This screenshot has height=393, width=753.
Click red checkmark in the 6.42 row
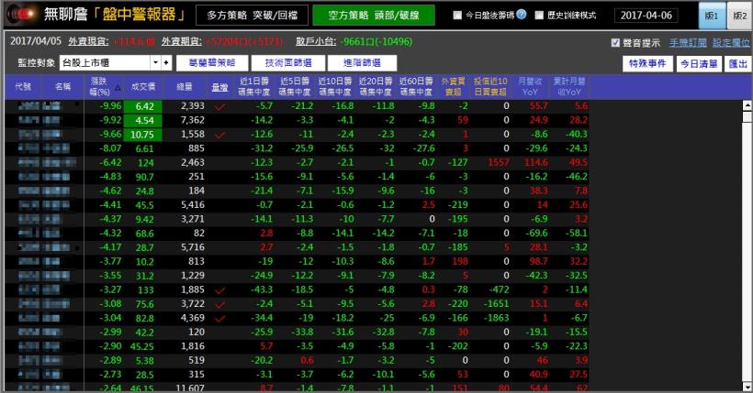(x=220, y=106)
